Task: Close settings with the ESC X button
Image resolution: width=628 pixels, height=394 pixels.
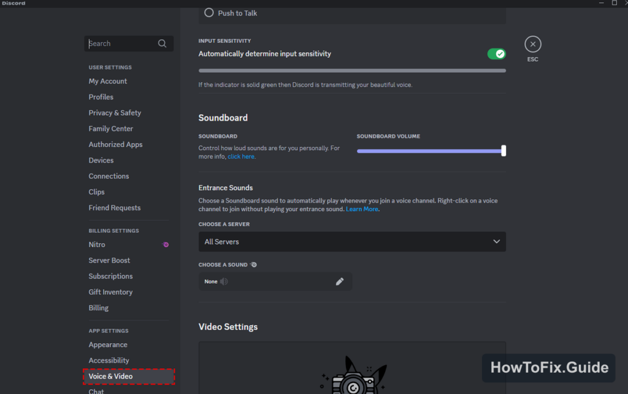Action: (x=533, y=44)
